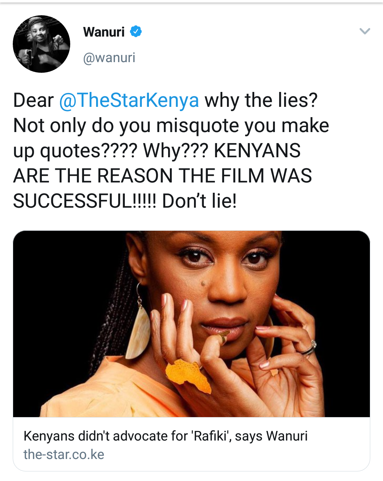Viewport: 383px width, 481px height.
Task: Visit the the-star.co.ke domain link
Action: pos(64,454)
